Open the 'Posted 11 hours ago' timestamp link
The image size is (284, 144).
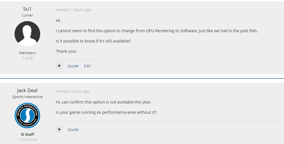tap(74, 10)
